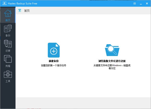
Task: Click the blue New Backup document icon
Action: point(54,50)
